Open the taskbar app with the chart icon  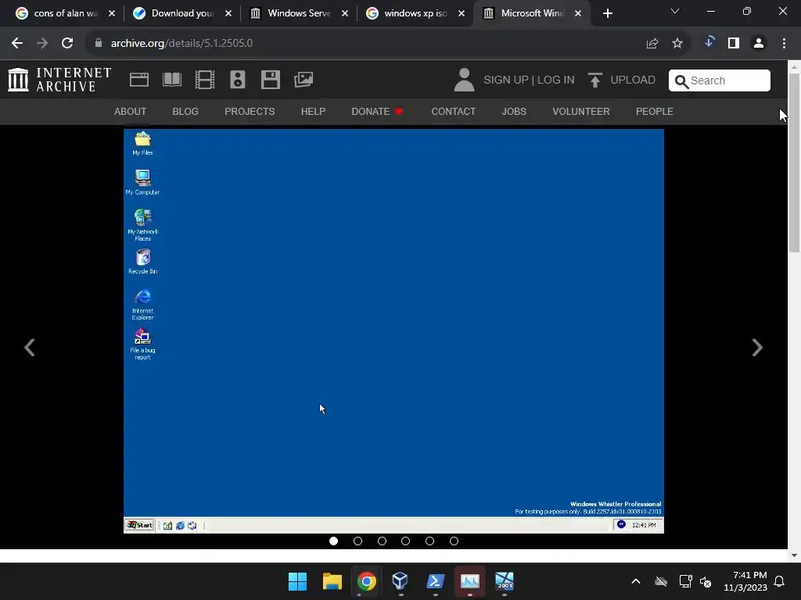pyautogui.click(x=469, y=581)
